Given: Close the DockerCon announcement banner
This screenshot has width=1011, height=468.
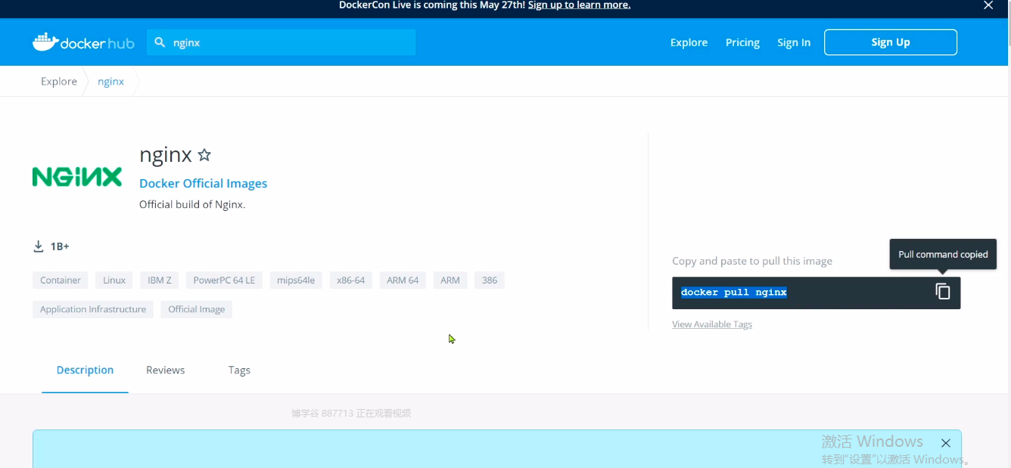Looking at the screenshot, I should coord(988,5).
